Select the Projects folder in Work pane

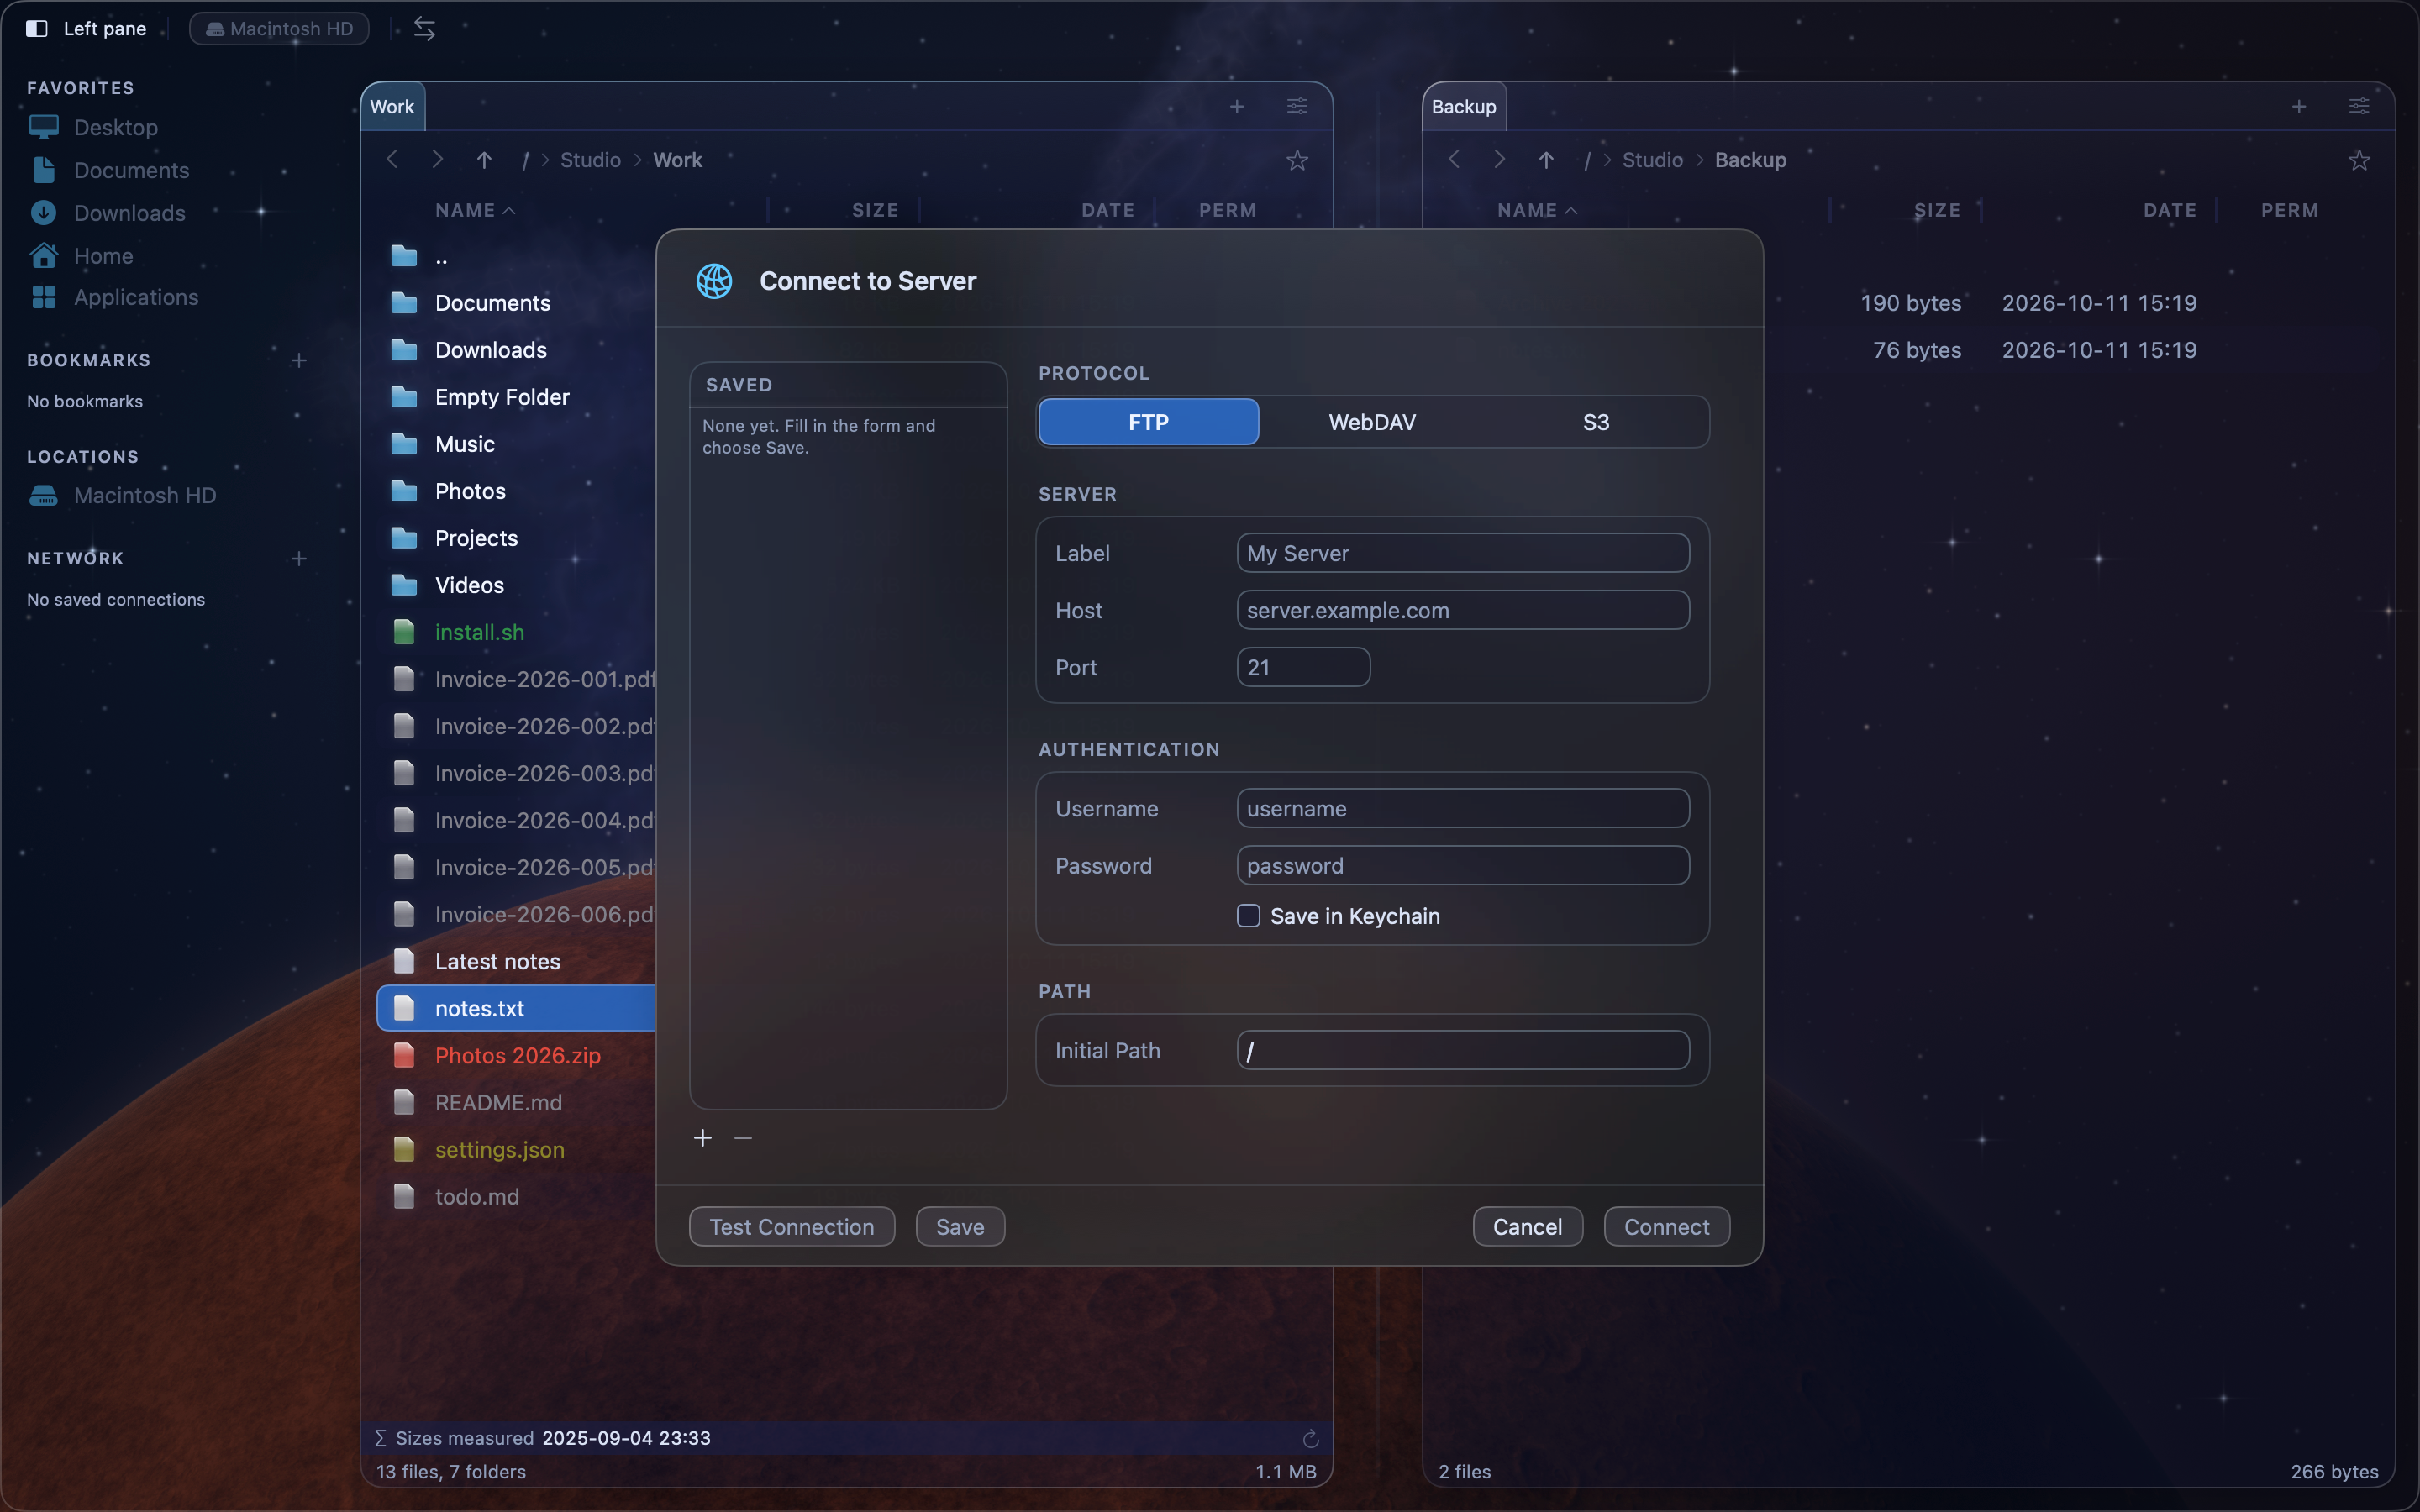pos(516,538)
